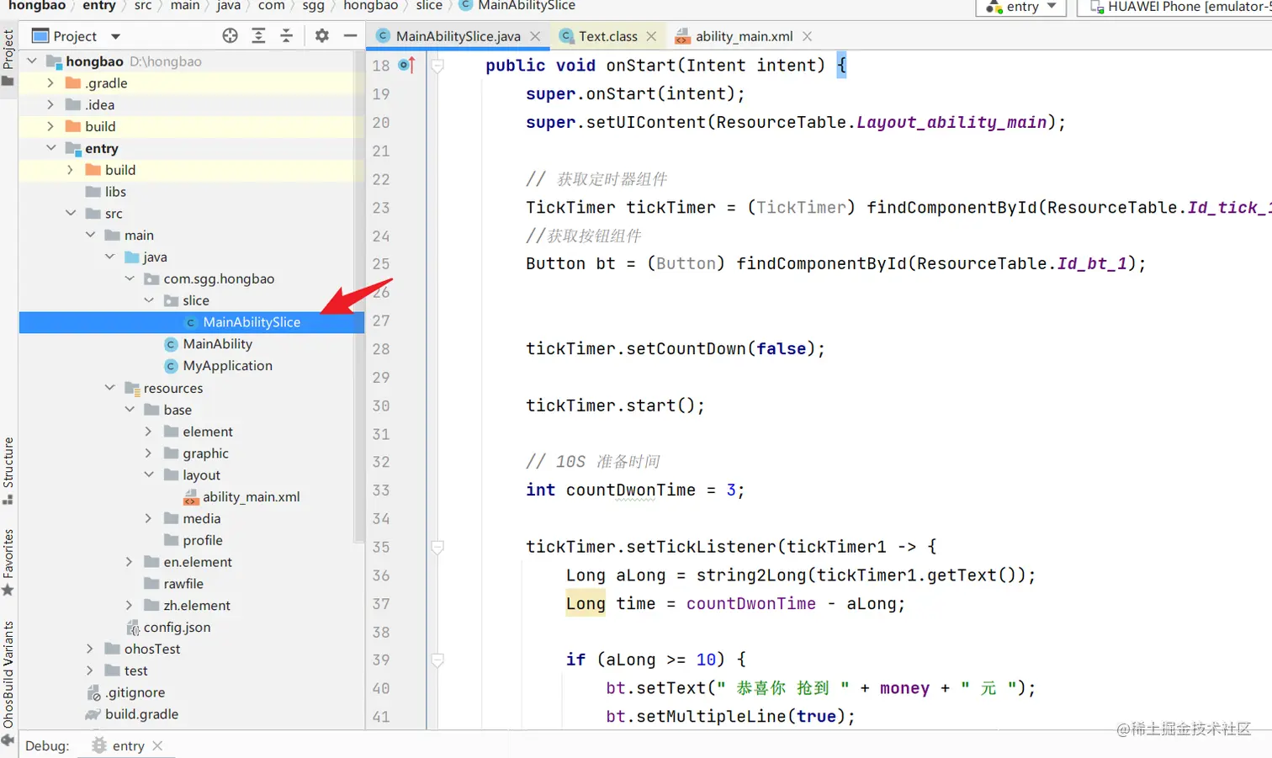1272x758 pixels.
Task: Open the Structure tool window sidebar tab
Action: (8, 469)
